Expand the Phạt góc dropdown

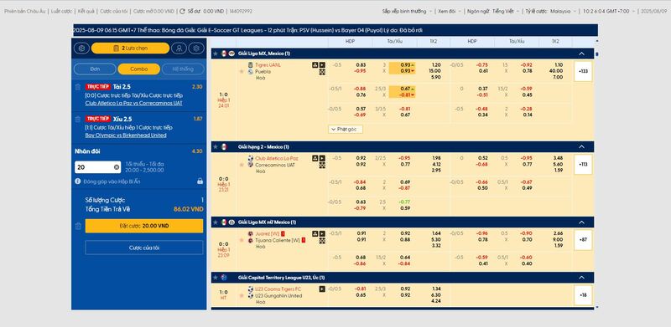click(x=346, y=129)
